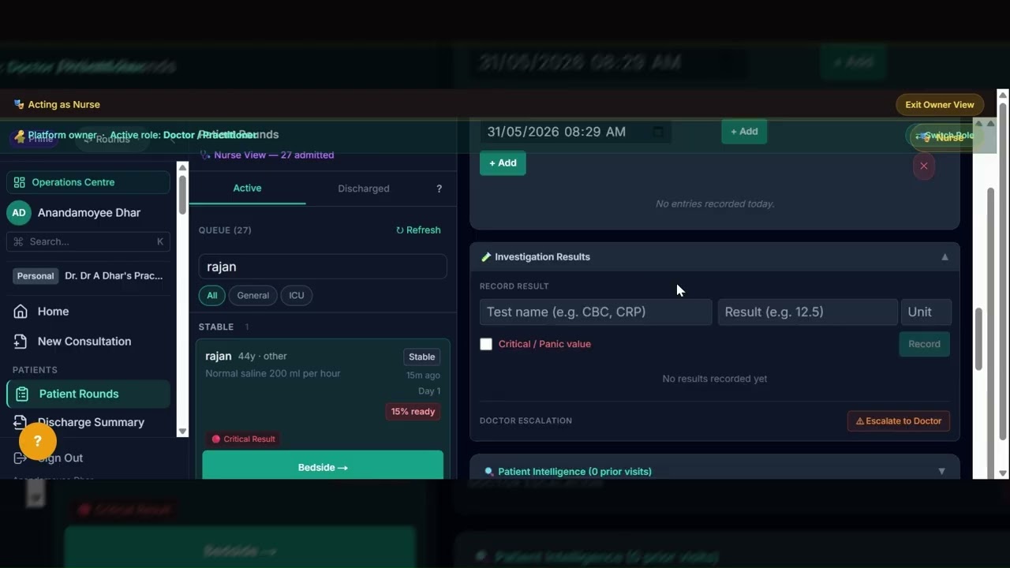
Task: Focus the Result value input field
Action: 807,312
